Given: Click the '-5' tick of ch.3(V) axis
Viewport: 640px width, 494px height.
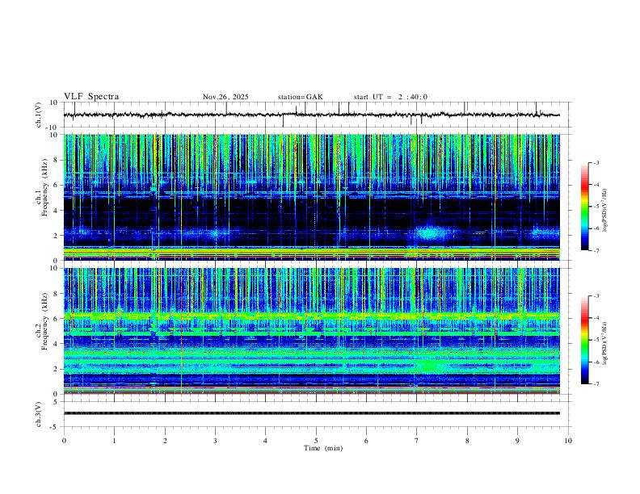Looking at the screenshot, I should 55,427.
